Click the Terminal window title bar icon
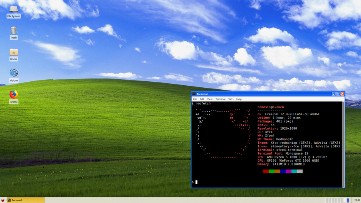Screen dimensions: 361x203 (x=194, y=94)
